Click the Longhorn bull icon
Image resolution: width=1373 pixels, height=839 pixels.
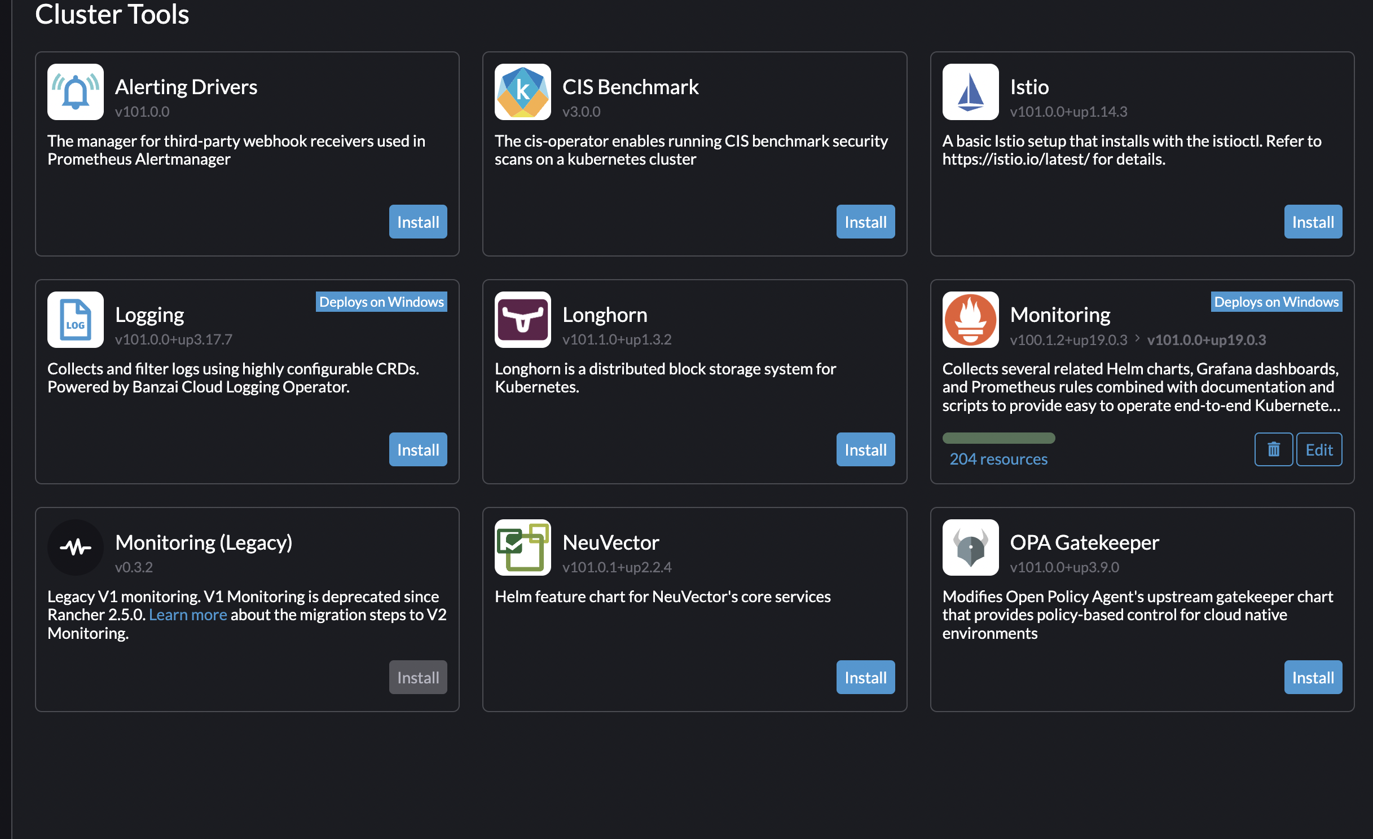[x=523, y=320]
